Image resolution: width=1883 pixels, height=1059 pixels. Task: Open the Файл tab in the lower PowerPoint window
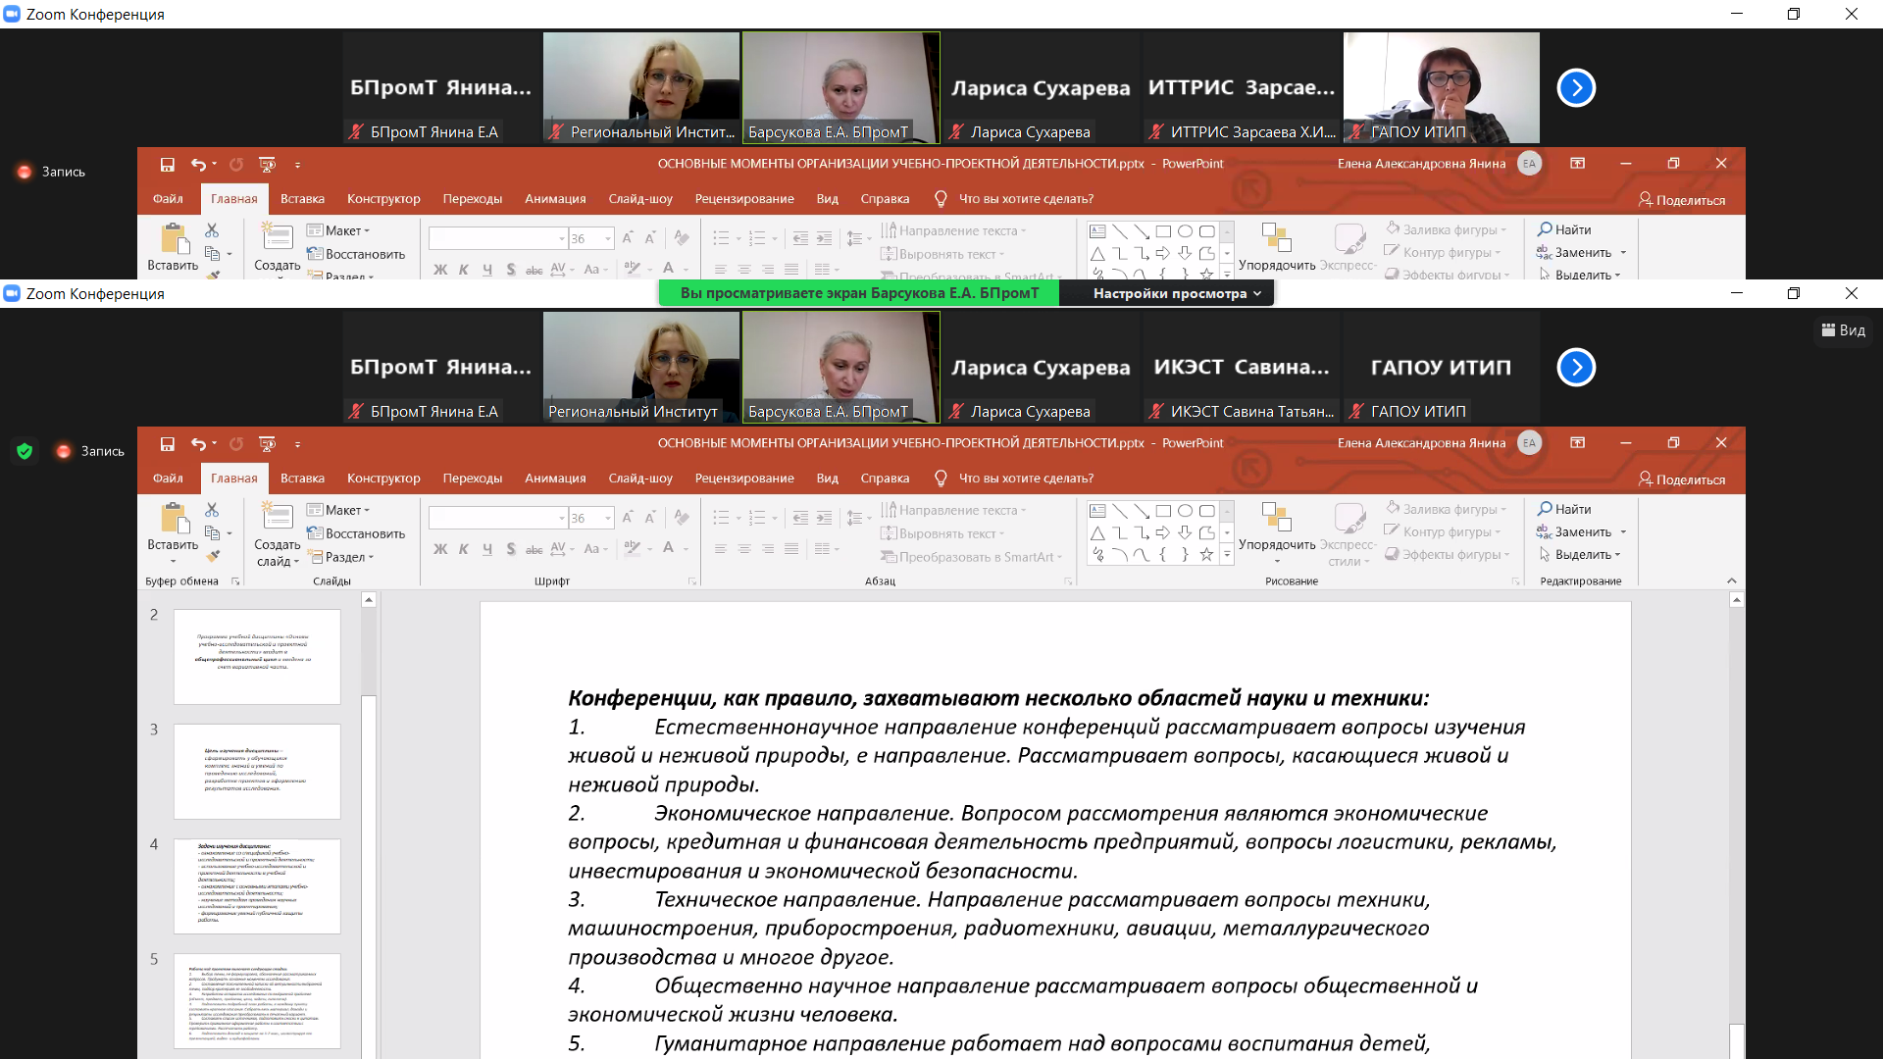tap(168, 479)
